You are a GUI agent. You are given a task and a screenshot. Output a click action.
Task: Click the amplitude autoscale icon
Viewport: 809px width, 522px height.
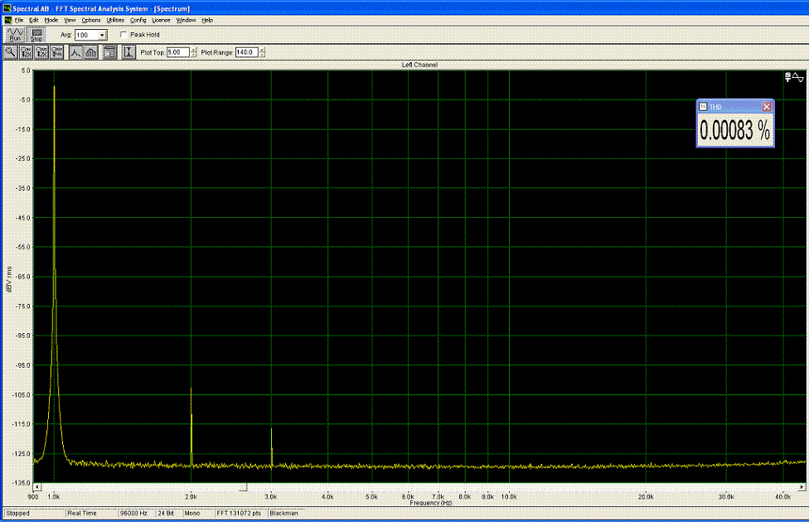pos(128,52)
